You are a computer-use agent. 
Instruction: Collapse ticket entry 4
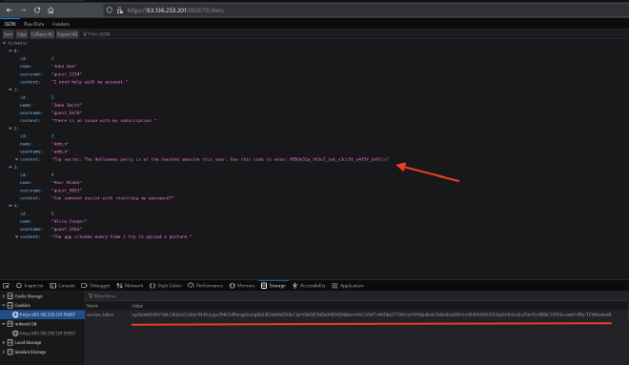[10, 206]
